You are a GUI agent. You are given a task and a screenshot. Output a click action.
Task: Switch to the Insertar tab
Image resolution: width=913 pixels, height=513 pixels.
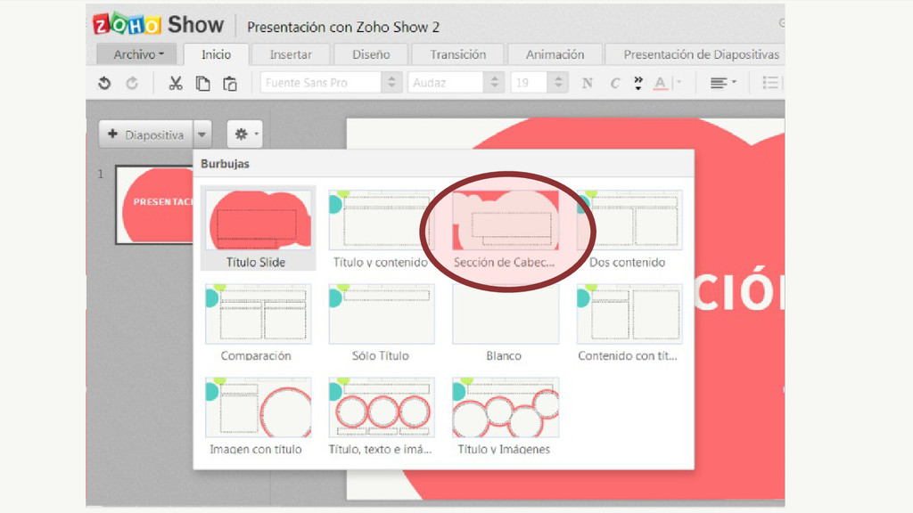pyautogui.click(x=291, y=54)
